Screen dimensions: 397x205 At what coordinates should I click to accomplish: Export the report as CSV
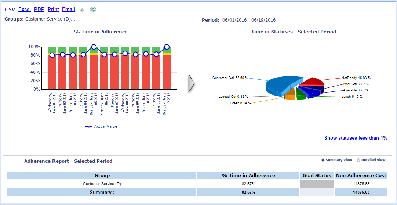(10, 10)
